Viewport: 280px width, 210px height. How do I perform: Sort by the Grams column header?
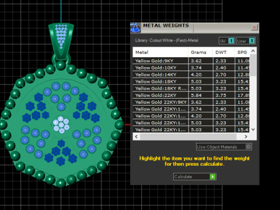click(201, 52)
